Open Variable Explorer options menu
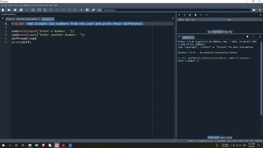This screenshot has height=148, width=263. pyautogui.click(x=260, y=15)
